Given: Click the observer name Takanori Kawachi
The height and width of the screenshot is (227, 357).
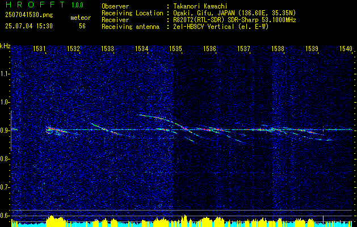Looking at the screenshot, I should [199, 6].
